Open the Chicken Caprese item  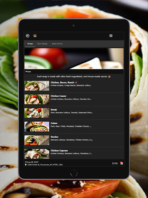coord(74,154)
